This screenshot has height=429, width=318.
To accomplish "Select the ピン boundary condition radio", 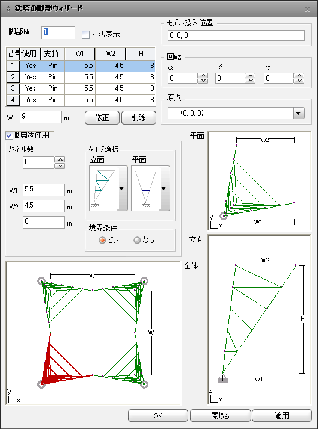I will (x=102, y=240).
